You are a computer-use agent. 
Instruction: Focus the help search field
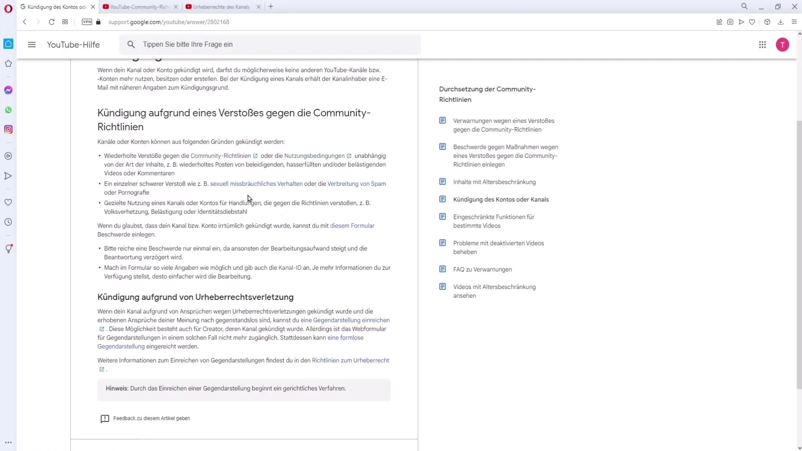click(270, 44)
